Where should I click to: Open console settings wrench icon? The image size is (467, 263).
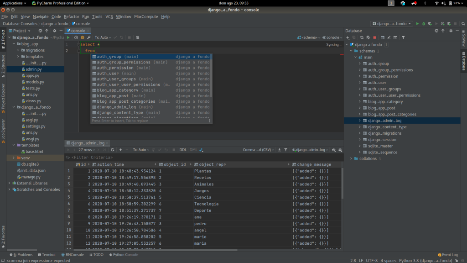[89, 37]
